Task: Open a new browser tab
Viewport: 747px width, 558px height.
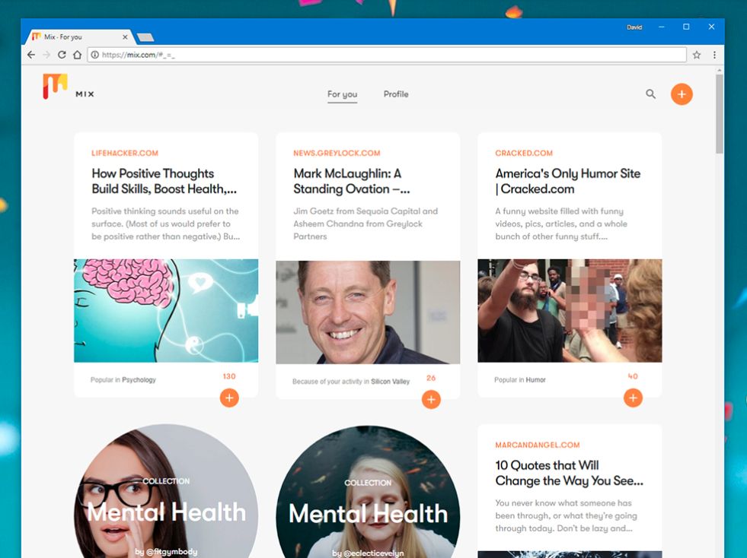Action: pyautogui.click(x=145, y=37)
